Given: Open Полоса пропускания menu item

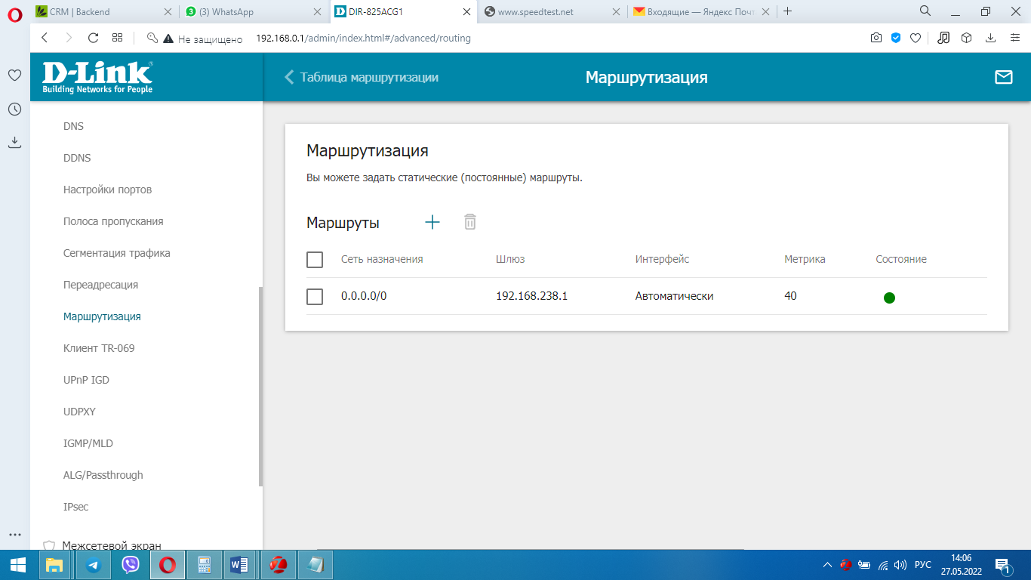Looking at the screenshot, I should [x=113, y=221].
